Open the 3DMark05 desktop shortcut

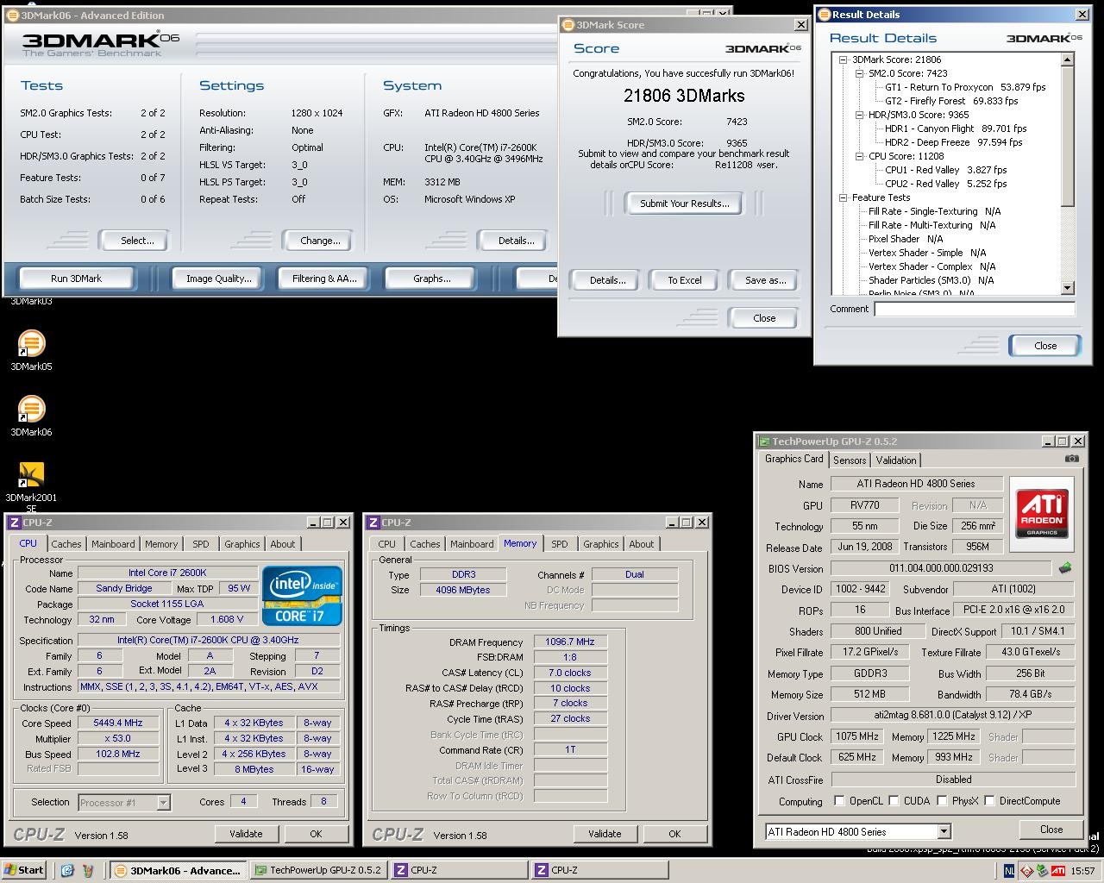(x=31, y=343)
